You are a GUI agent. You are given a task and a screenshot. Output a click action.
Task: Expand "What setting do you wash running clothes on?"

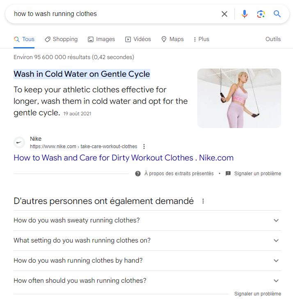point(276,241)
